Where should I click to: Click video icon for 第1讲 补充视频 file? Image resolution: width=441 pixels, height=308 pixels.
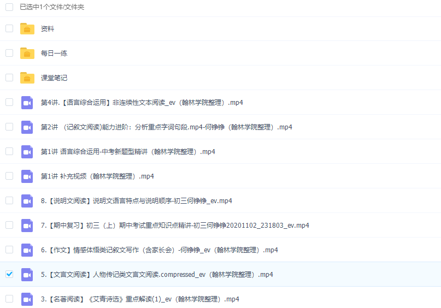(27, 176)
